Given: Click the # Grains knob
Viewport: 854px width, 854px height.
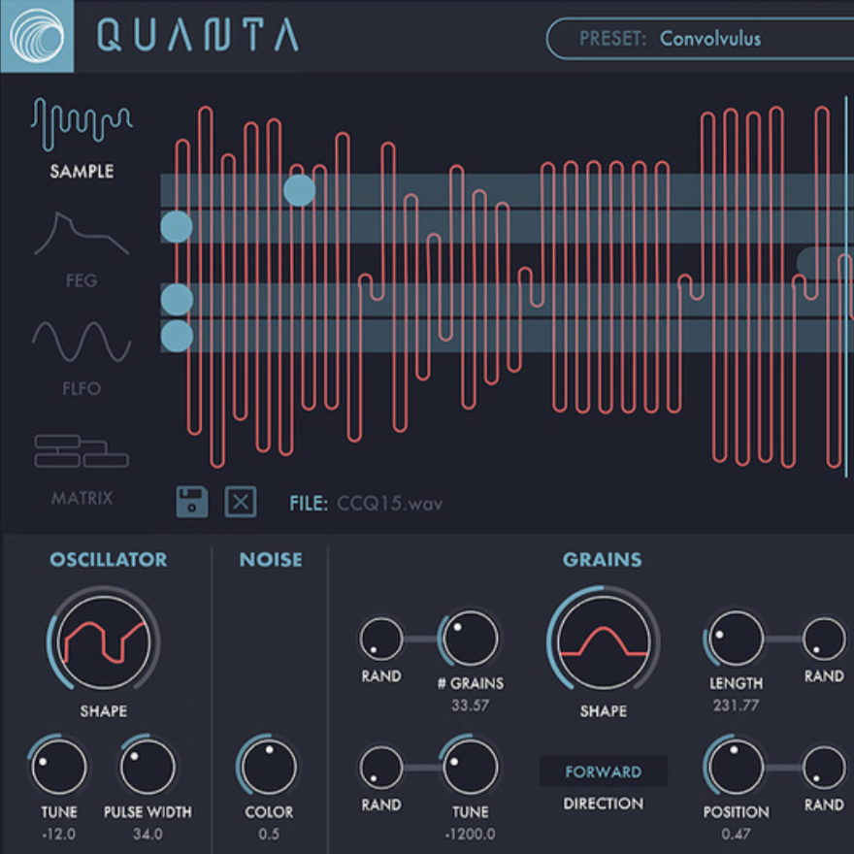Looking at the screenshot, I should 470,640.
